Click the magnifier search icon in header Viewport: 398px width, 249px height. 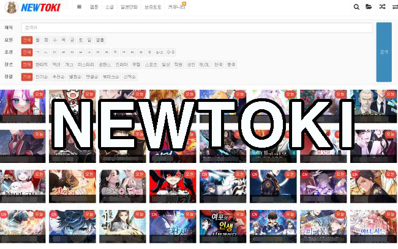coord(356,7)
